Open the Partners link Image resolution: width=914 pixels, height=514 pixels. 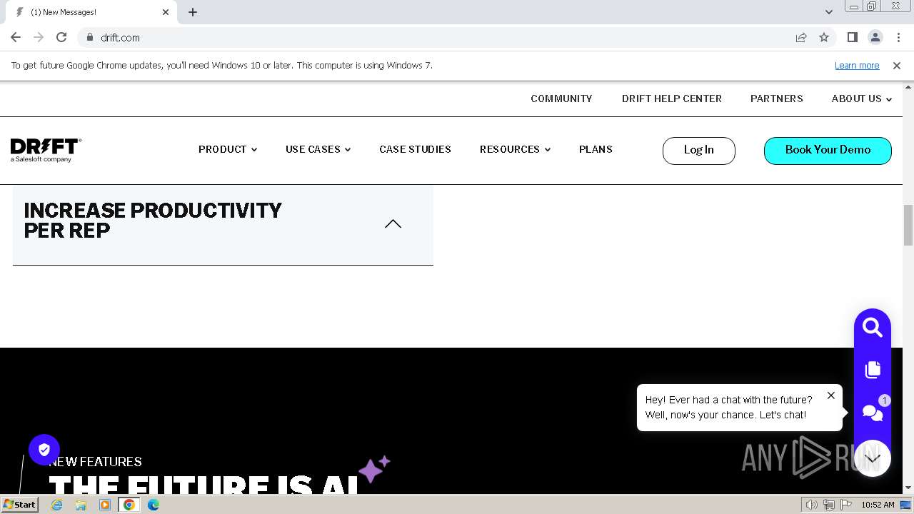[777, 99]
